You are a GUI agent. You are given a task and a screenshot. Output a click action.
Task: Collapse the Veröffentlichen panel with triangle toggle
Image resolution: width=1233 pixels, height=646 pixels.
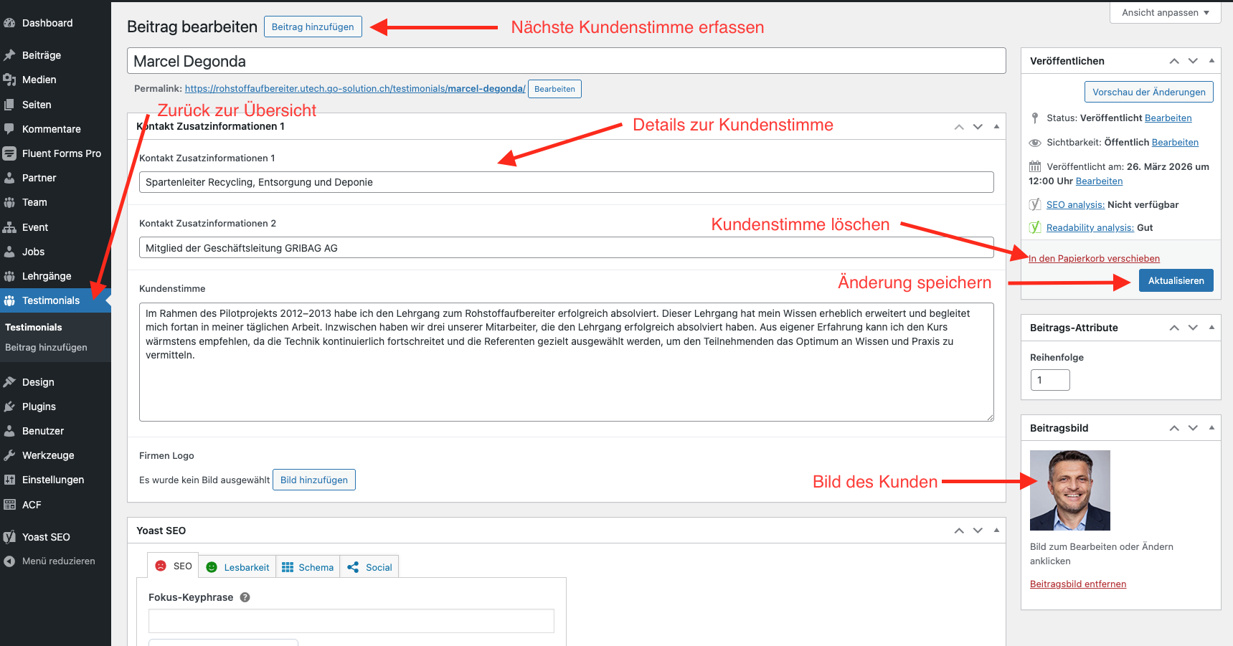pos(1211,61)
